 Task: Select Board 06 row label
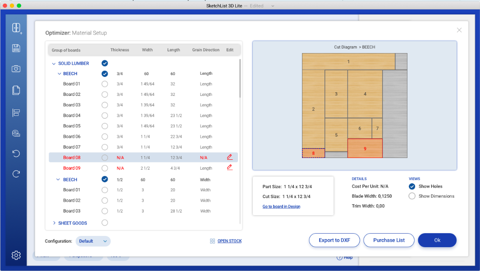point(72,136)
